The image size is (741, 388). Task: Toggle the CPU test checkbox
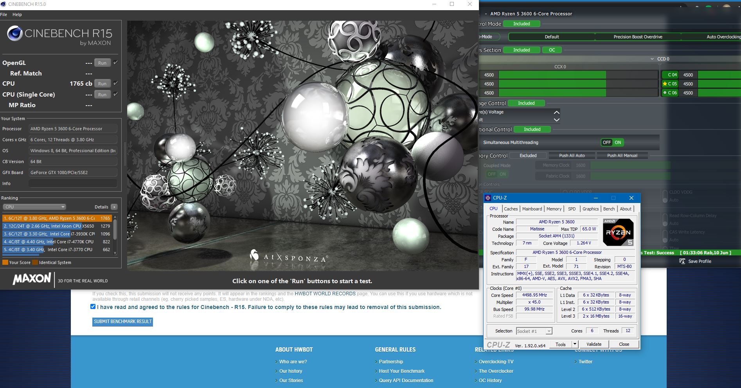(x=115, y=83)
